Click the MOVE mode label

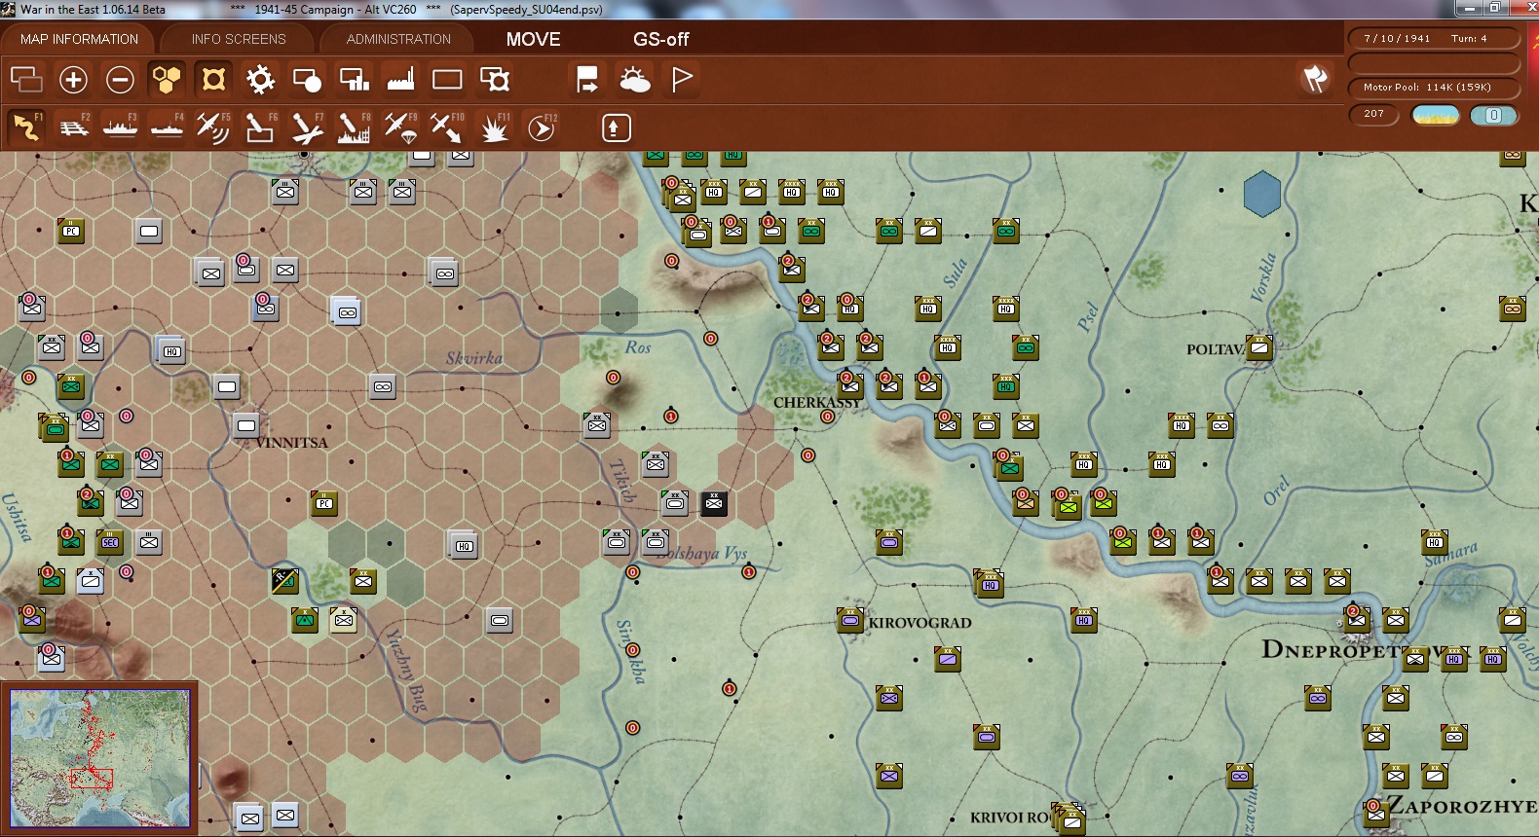point(533,39)
